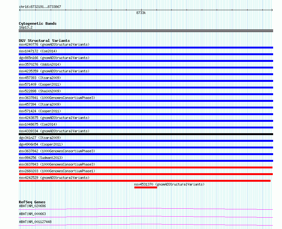The height and width of the screenshot is (229, 282).
Task: Click the blue bar under nsv984256
Action: coord(146,161)
